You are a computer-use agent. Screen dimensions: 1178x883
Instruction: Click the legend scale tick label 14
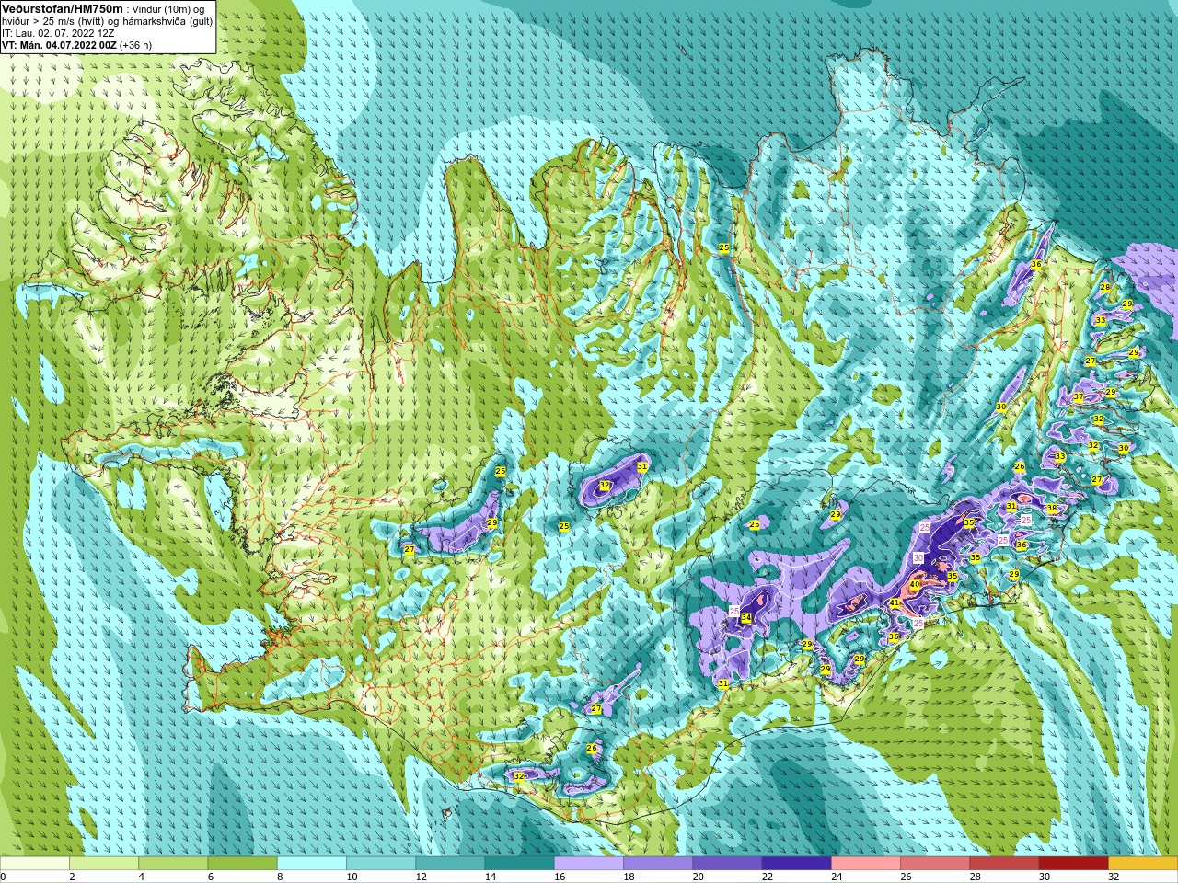point(490,877)
